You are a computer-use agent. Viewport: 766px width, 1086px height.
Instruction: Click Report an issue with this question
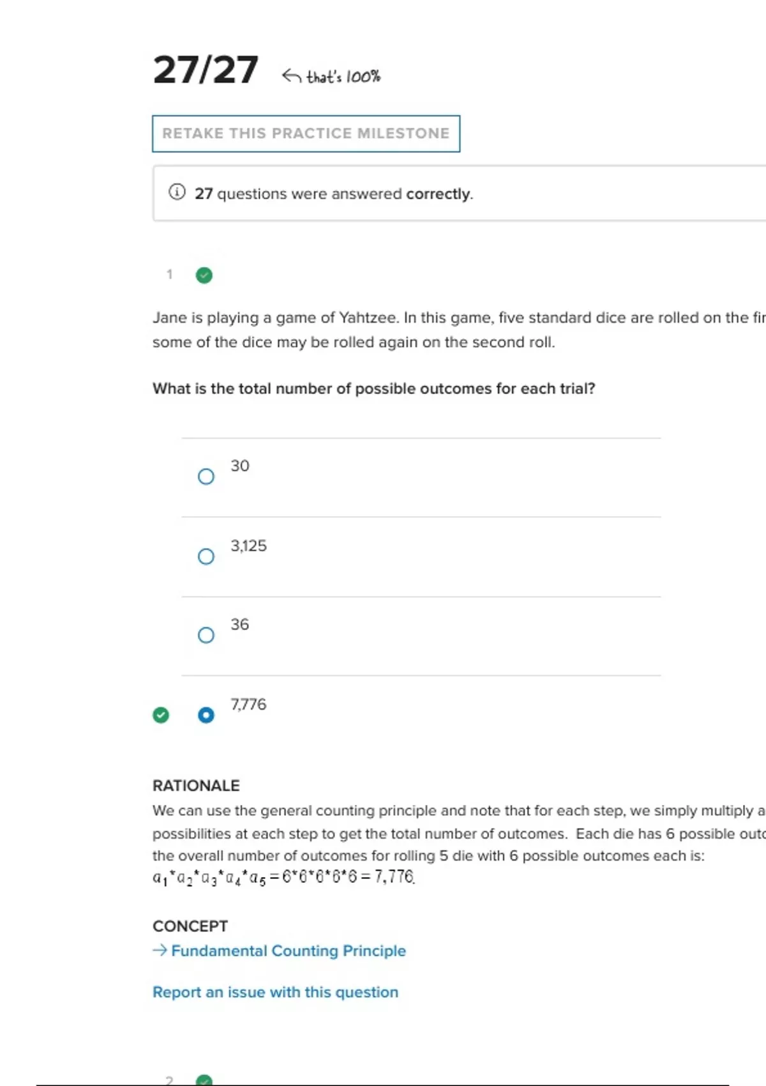(275, 992)
